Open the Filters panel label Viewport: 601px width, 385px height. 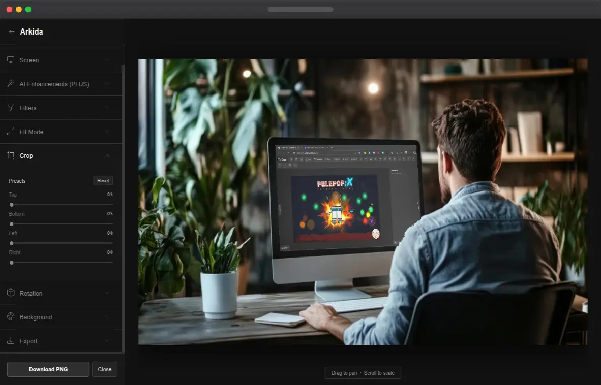click(x=28, y=108)
